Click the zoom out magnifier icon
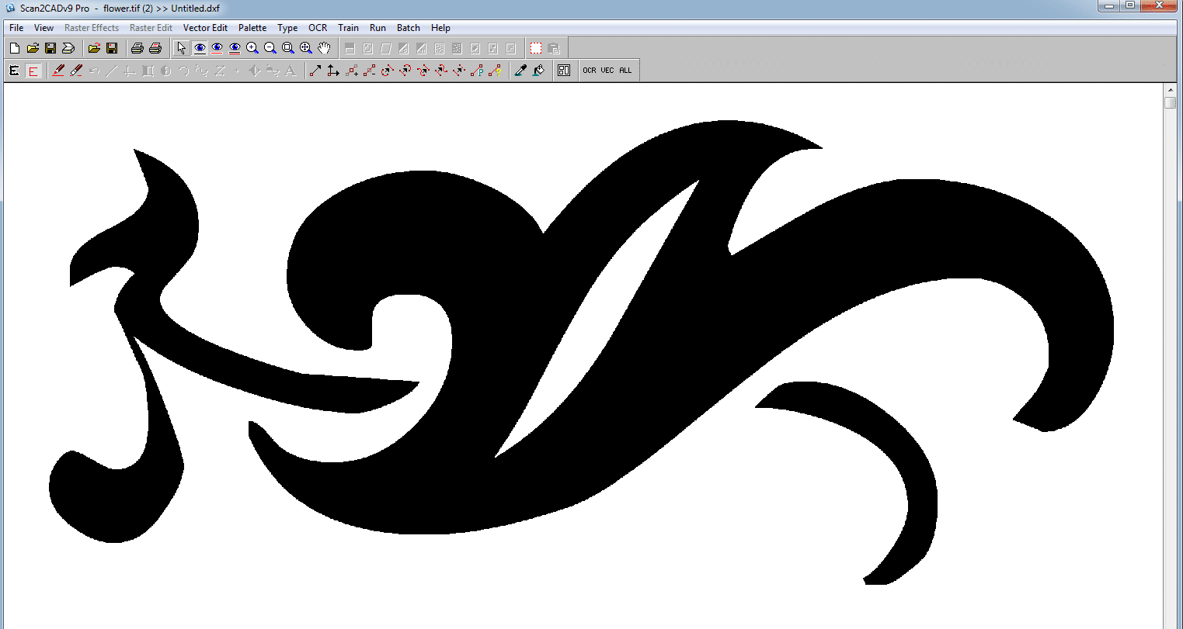The width and height of the screenshot is (1183, 629). tap(270, 47)
